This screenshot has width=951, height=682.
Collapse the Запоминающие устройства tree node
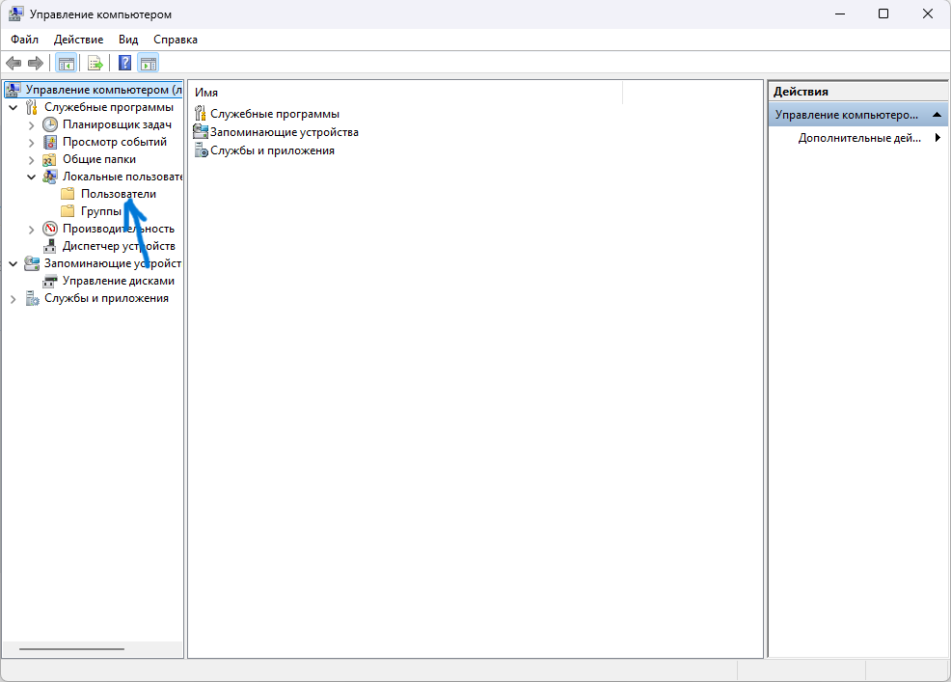coord(14,264)
